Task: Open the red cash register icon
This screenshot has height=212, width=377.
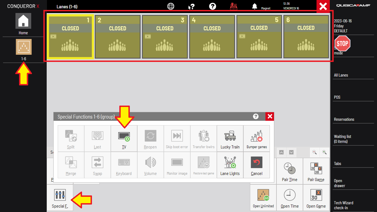Action: click(234, 6)
